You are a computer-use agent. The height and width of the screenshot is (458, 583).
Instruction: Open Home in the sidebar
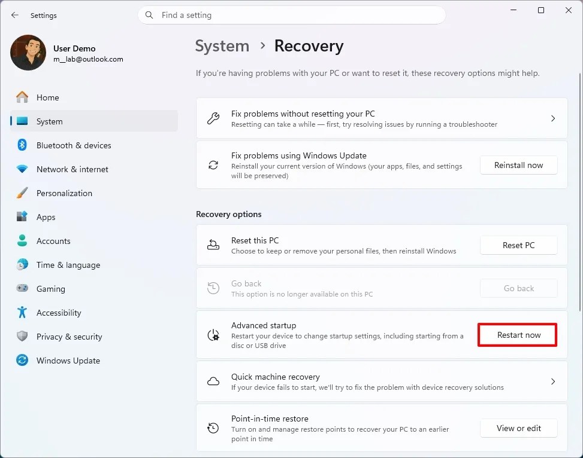(94, 97)
